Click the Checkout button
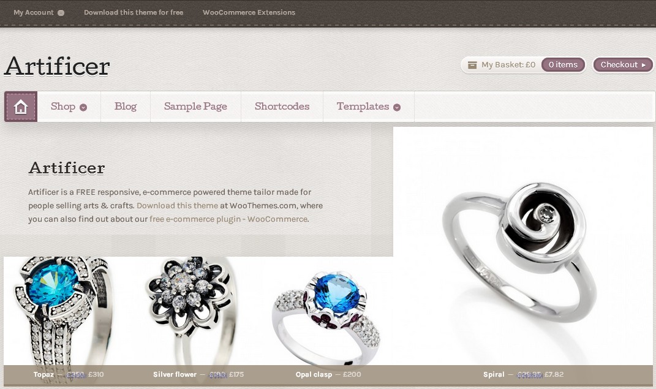656x389 pixels. coord(623,65)
